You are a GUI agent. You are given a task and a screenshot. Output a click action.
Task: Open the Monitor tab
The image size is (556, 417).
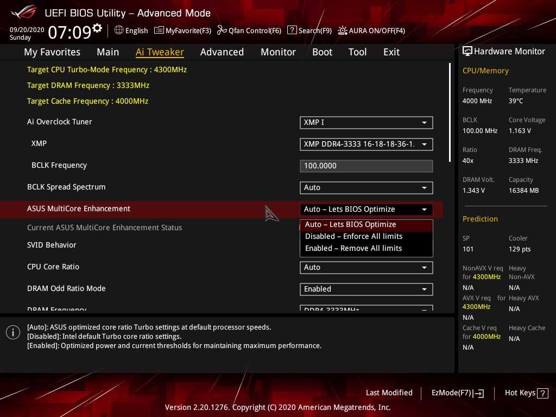click(x=278, y=52)
